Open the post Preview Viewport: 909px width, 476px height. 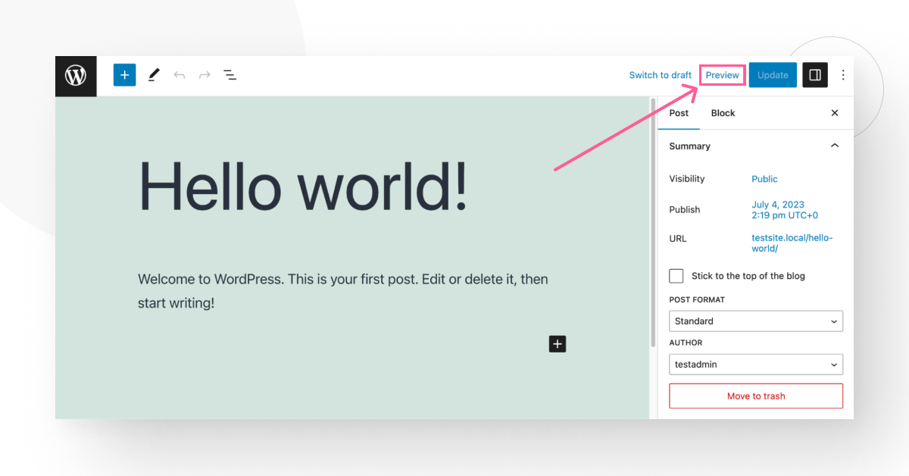(x=721, y=75)
